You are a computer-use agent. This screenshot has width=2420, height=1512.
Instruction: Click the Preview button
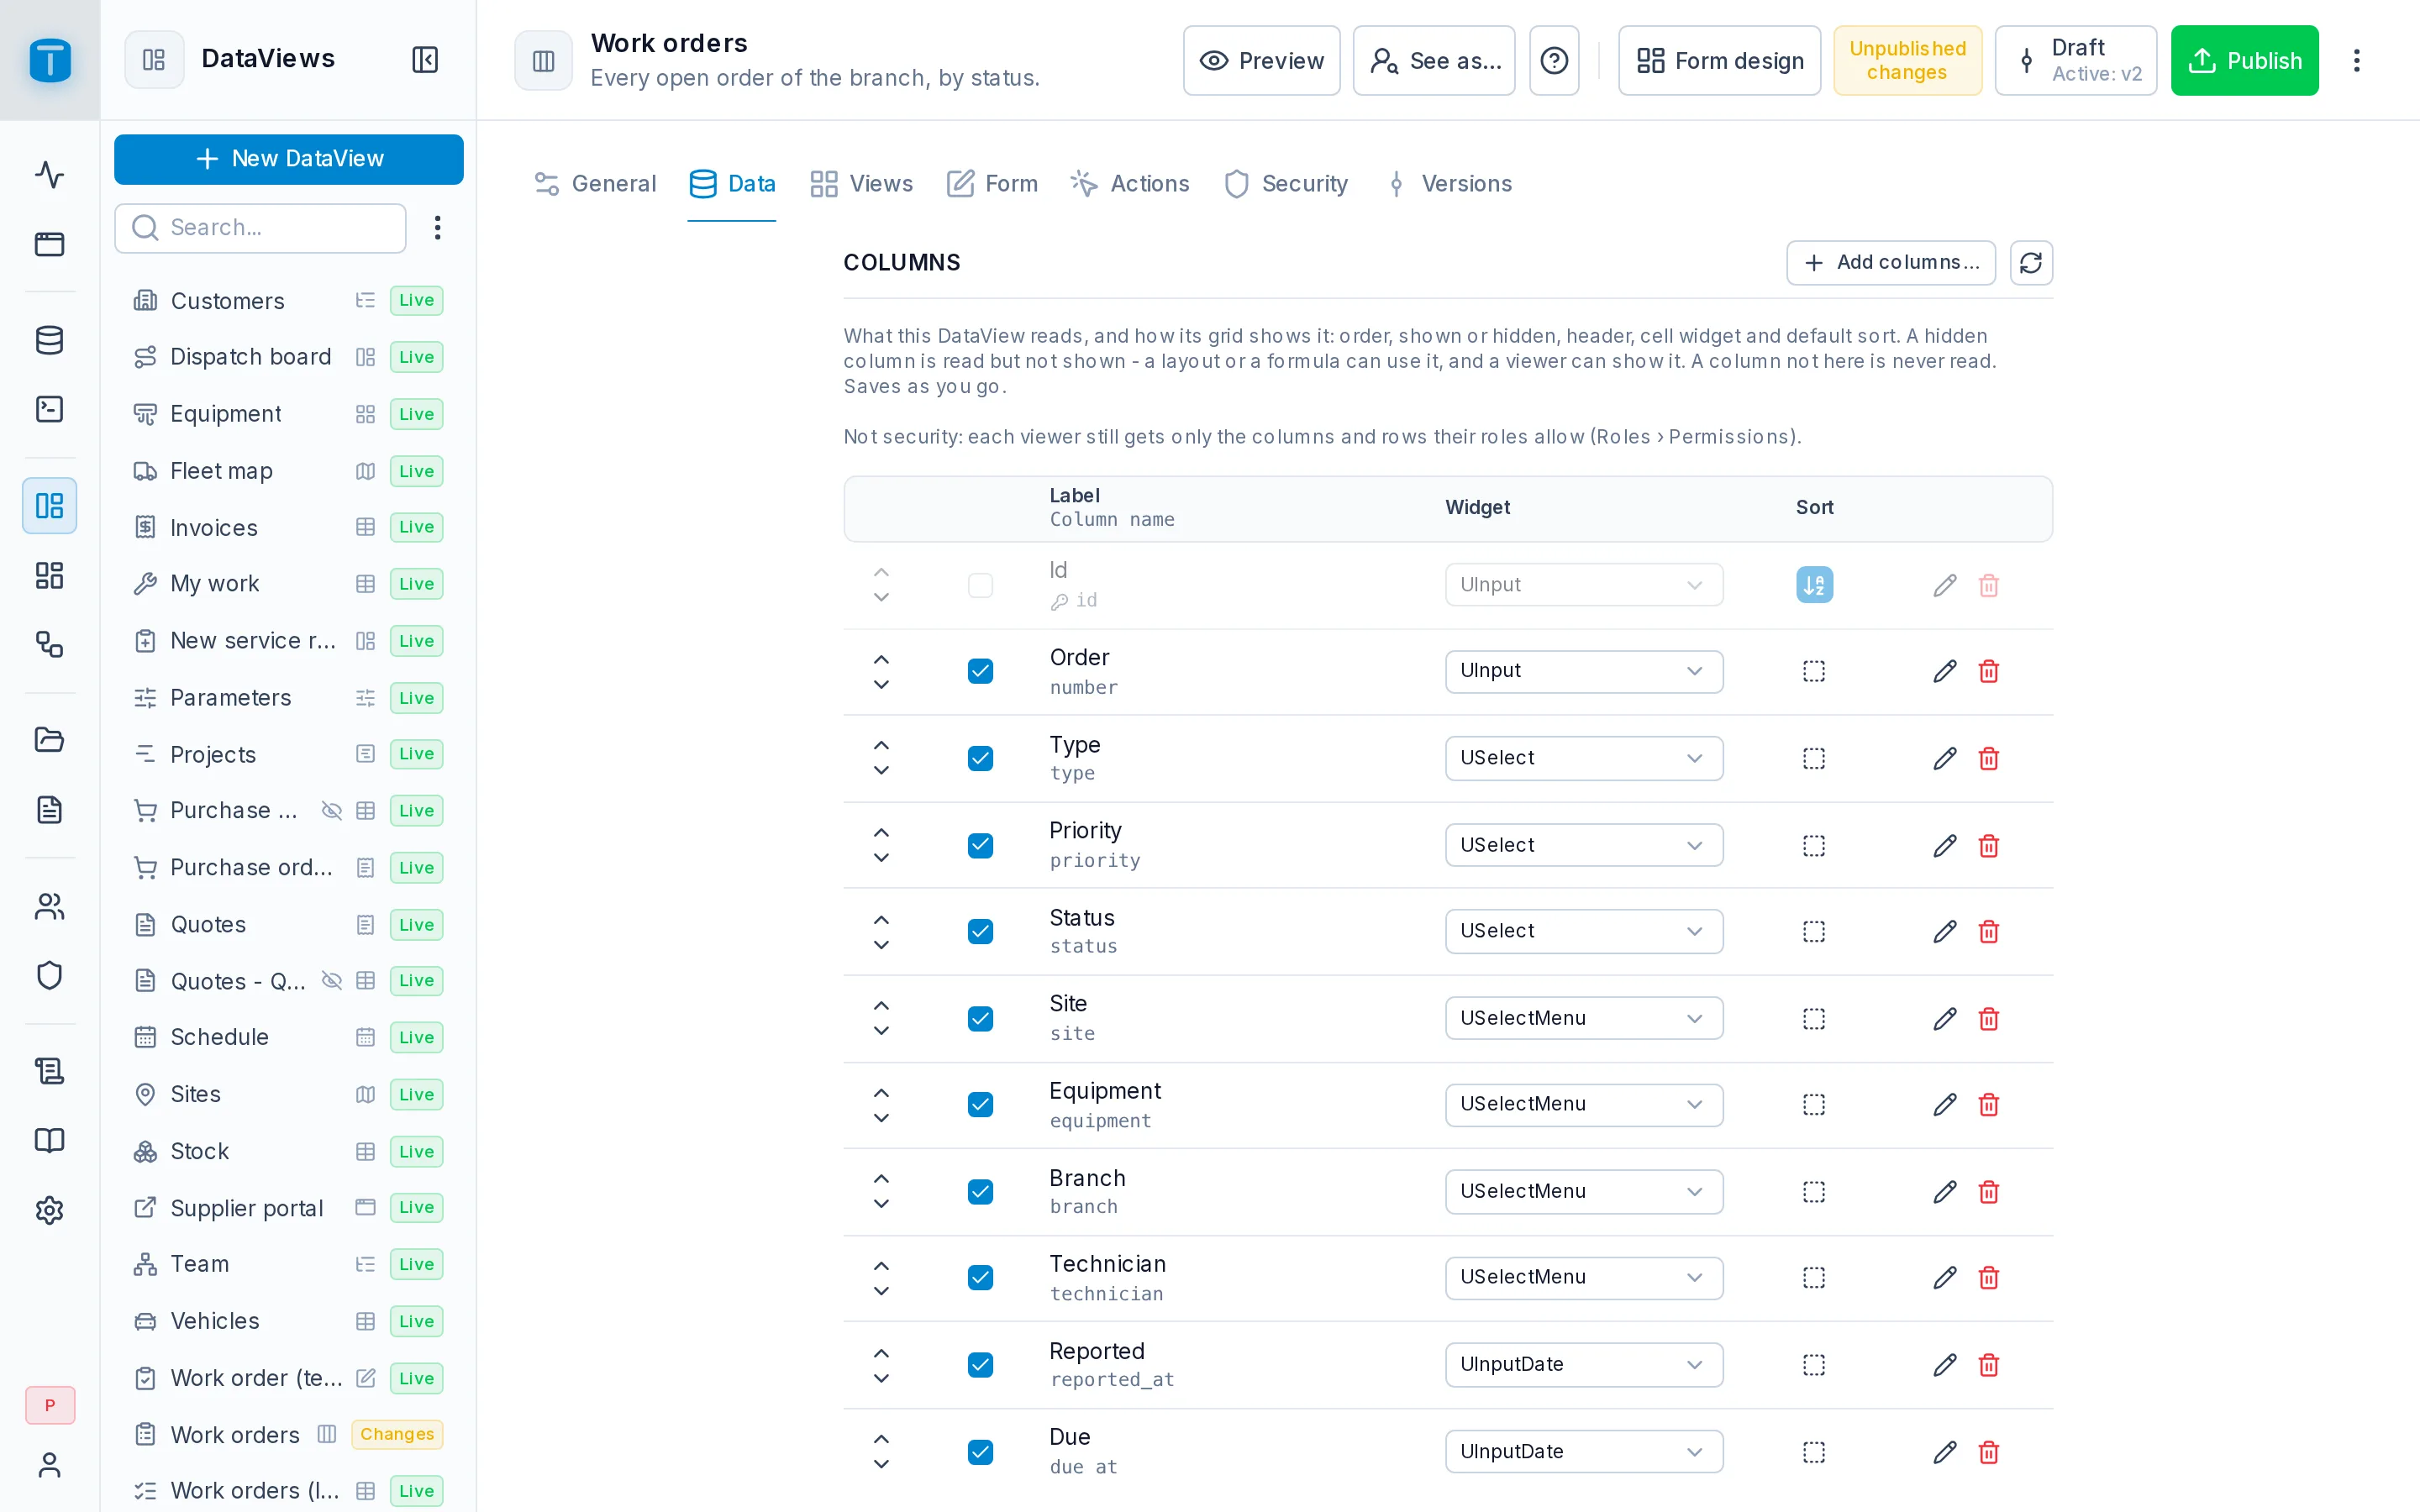tap(1261, 61)
